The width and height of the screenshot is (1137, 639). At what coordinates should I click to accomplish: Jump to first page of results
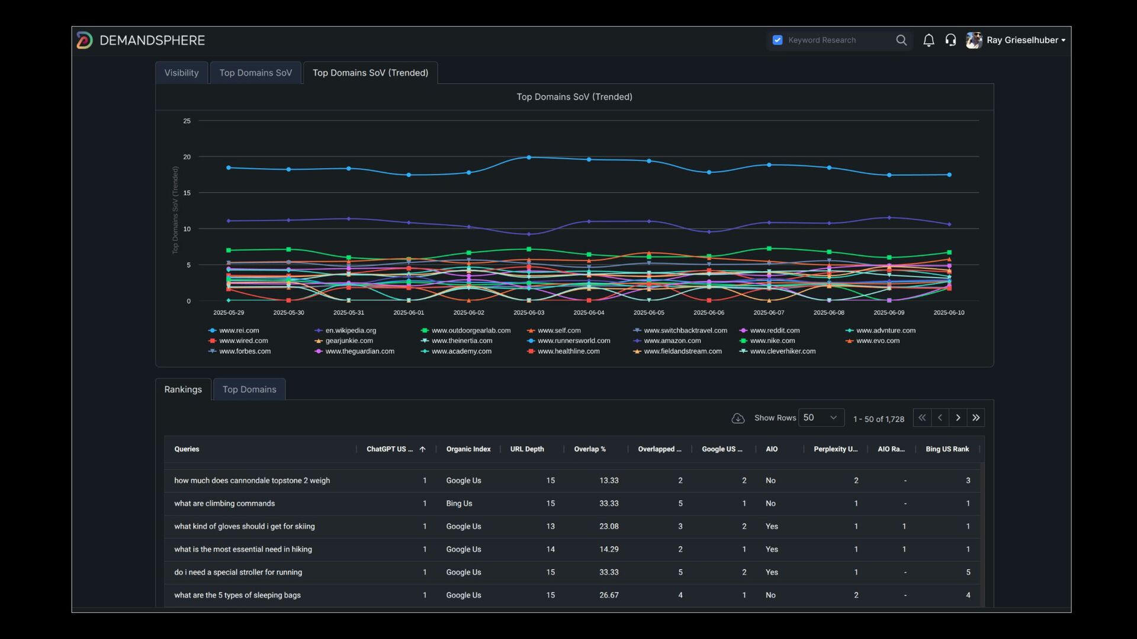(922, 418)
